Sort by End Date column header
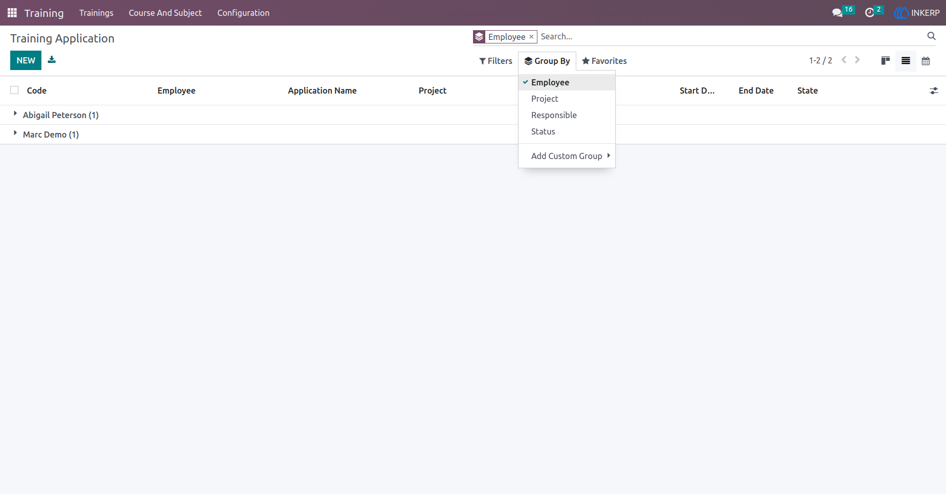Viewport: 946px width, 494px height. tap(756, 91)
